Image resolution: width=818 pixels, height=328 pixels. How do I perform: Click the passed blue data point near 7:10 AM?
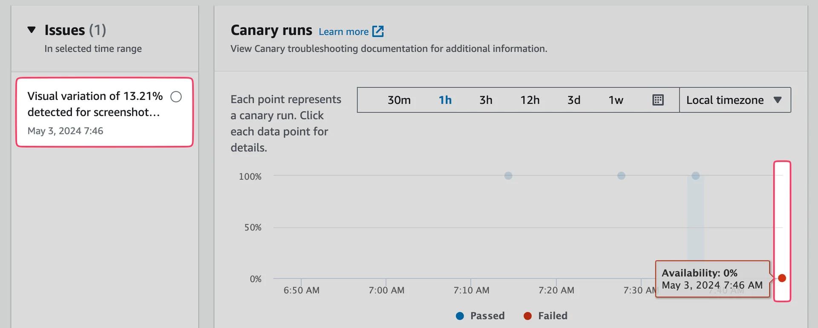508,175
